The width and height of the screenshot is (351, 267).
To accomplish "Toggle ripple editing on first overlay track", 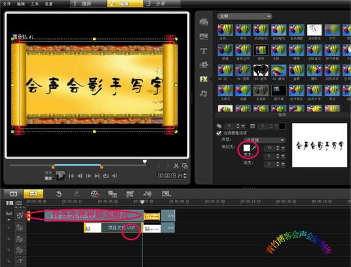I will click(x=8, y=227).
